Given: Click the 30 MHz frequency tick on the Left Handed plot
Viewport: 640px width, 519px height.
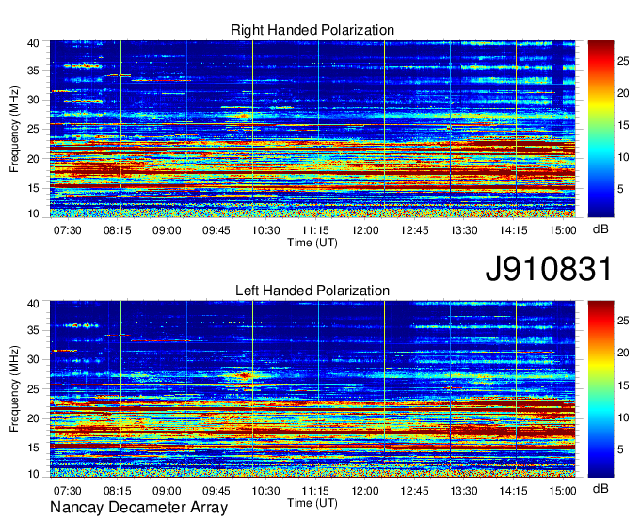Looking at the screenshot, I should [34, 359].
